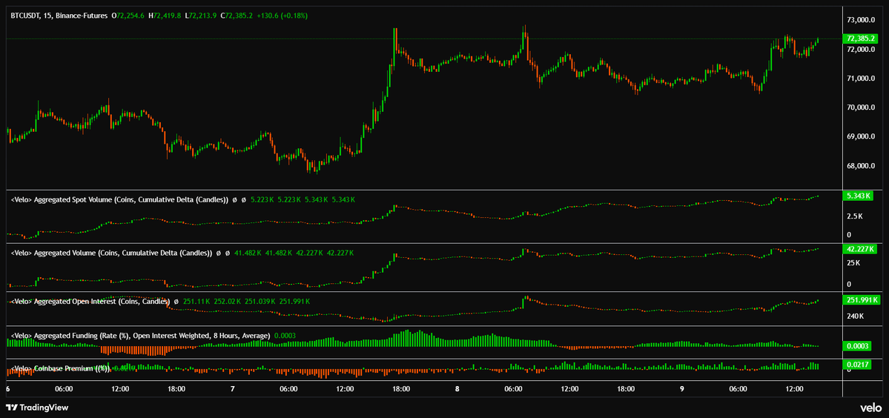Select the Aggregated Funding Rate indicator title

click(x=140, y=336)
